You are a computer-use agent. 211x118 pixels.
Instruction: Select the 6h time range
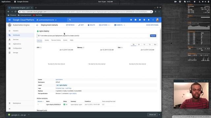139,45
